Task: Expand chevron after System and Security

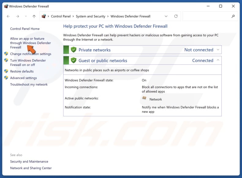Action: pos(108,16)
